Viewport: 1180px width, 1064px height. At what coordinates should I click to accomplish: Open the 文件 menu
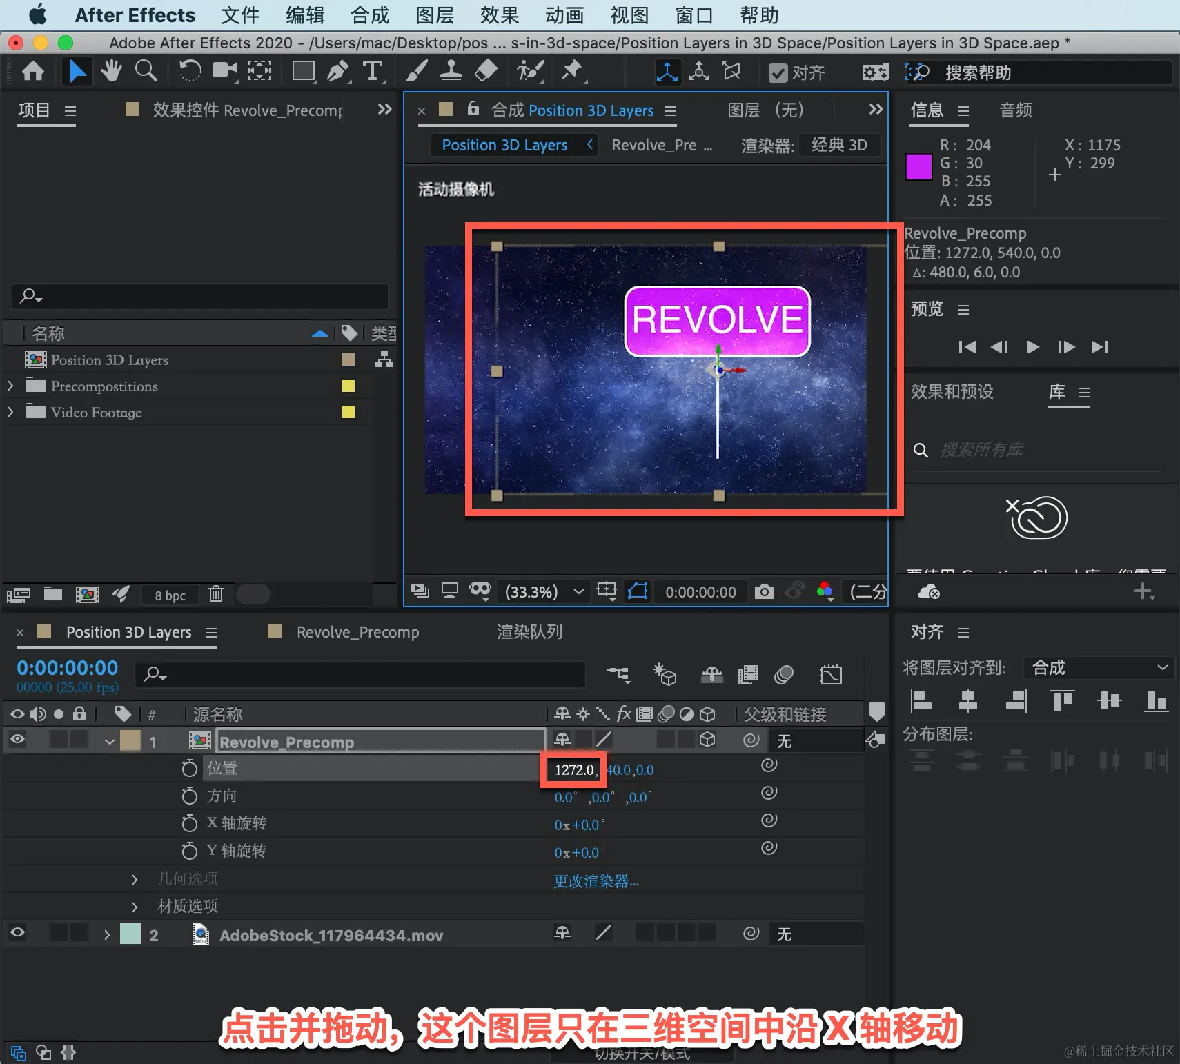240,15
